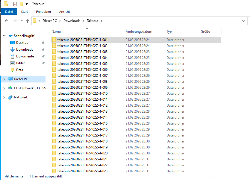250x180 pixels.
Task: Click the pin icon next to Dokumente
Action: [43, 56]
